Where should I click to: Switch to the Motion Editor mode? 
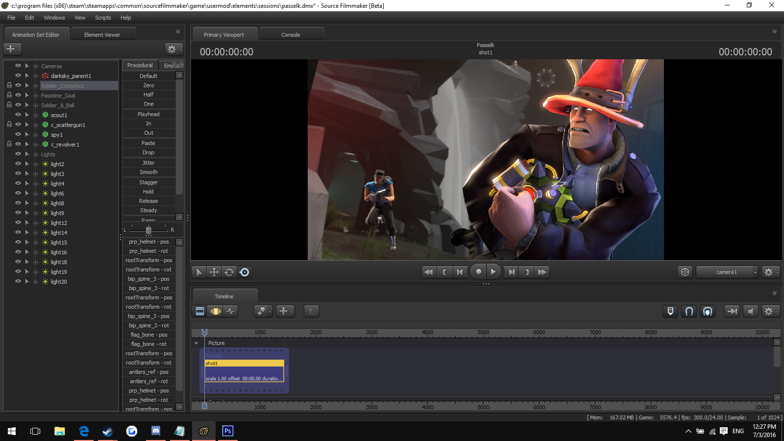tap(215, 311)
